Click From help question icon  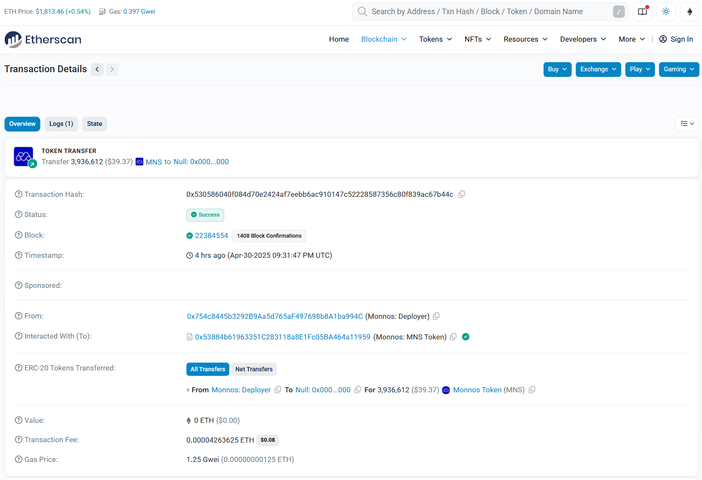(19, 316)
